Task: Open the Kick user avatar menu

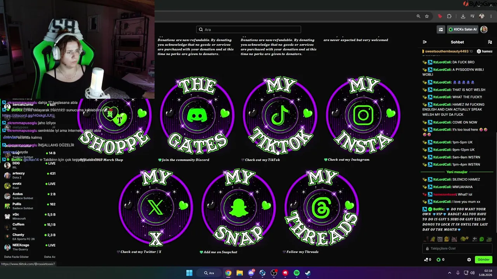Action: tap(484, 29)
